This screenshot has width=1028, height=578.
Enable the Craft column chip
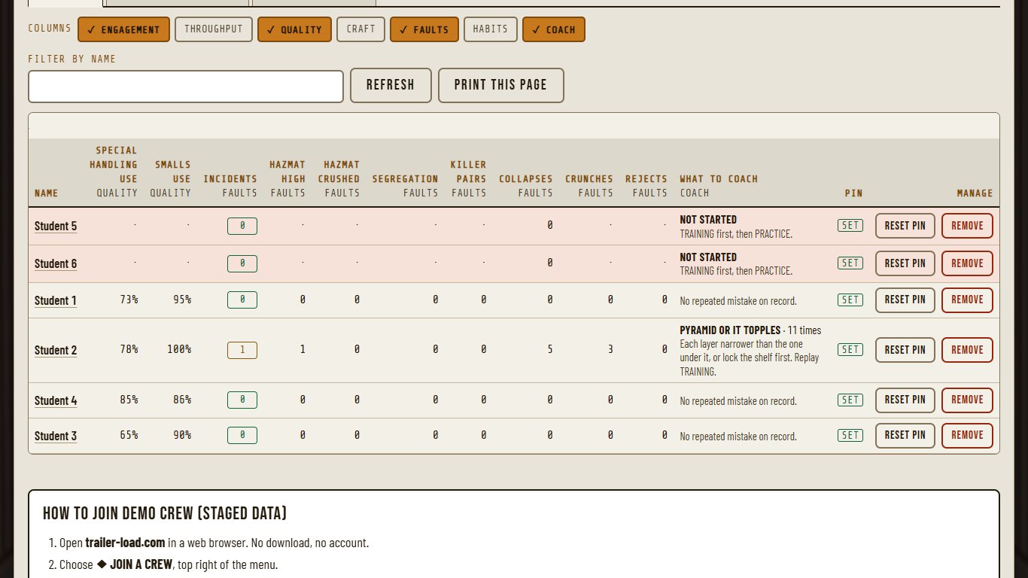[360, 29]
